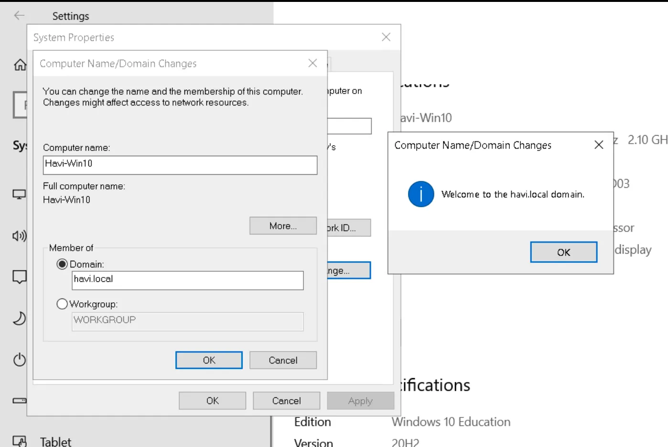Click the havi.local domain text field
This screenshot has width=668, height=447.
click(x=187, y=280)
